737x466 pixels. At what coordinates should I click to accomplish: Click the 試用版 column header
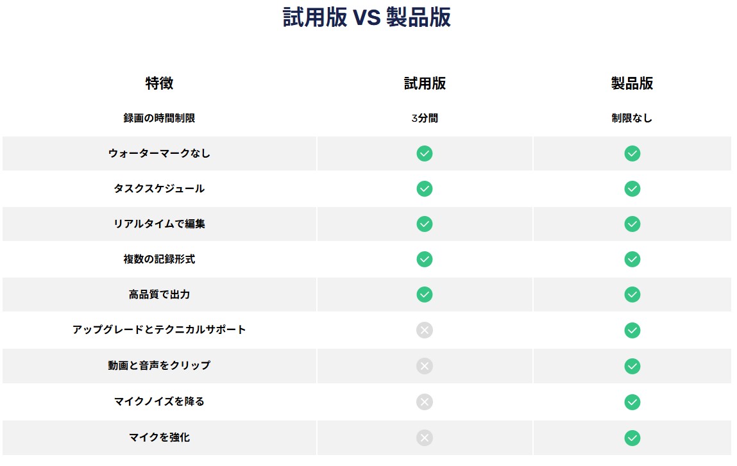425,83
